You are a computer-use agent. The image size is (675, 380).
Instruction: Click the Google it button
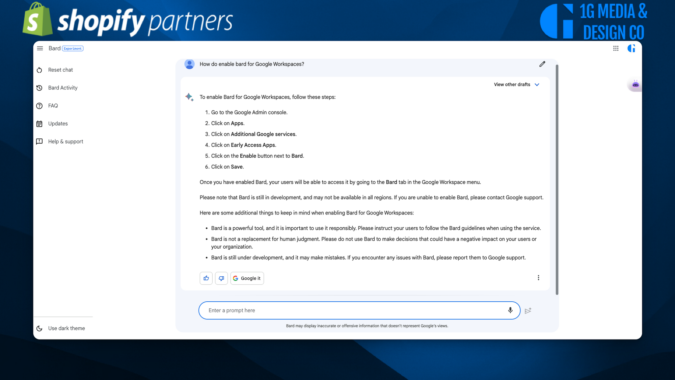[247, 278]
